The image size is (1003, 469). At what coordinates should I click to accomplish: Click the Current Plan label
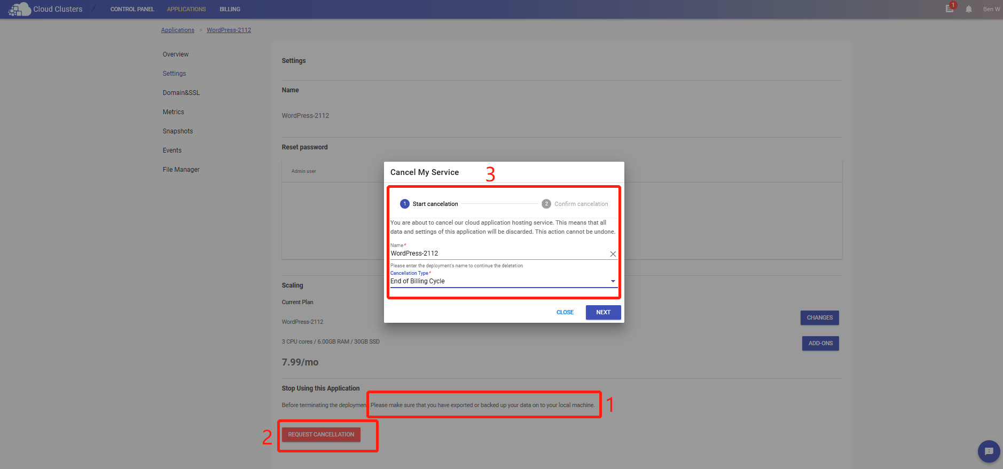point(297,302)
